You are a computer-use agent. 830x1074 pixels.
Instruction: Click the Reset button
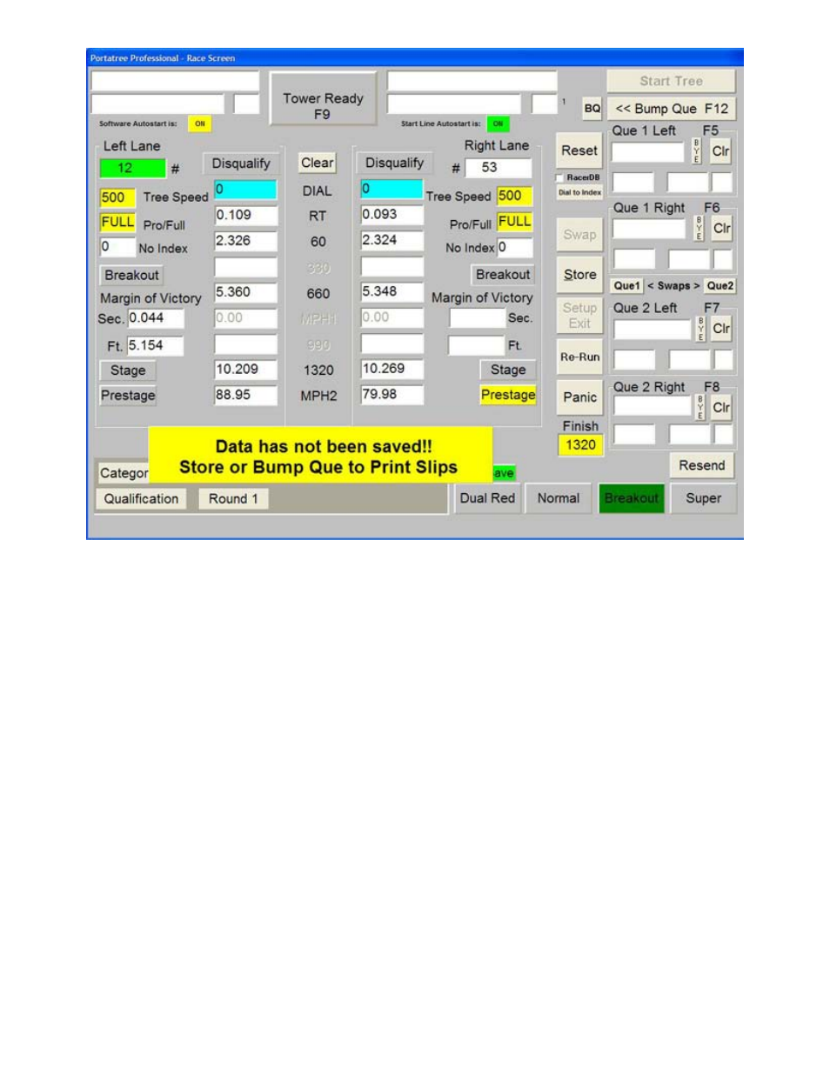(579, 150)
